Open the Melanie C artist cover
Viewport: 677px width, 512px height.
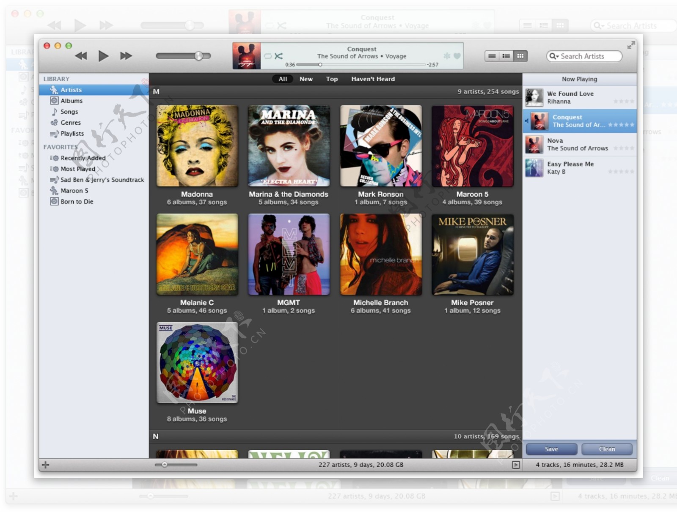pos(197,254)
